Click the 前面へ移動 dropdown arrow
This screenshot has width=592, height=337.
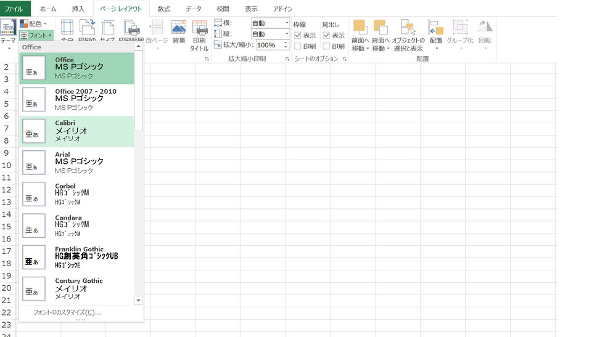click(x=368, y=49)
